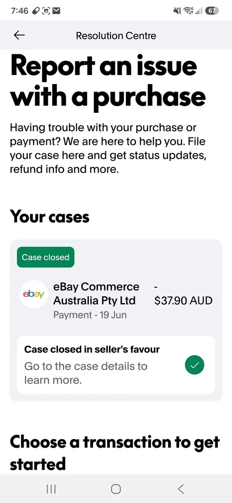The width and height of the screenshot is (232, 503).
Task: Tap the Your cases heading
Action: 50,217
